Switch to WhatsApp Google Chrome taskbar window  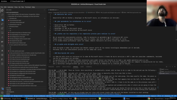pyautogui.click(x=12, y=99)
